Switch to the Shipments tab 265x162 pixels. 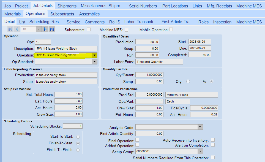coord(67,6)
